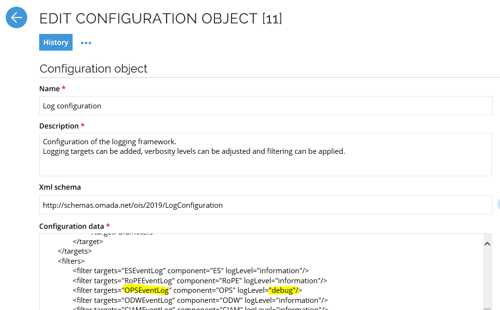Click the closing target tag line
Viewport: 500px width, 310px height.
88,241
